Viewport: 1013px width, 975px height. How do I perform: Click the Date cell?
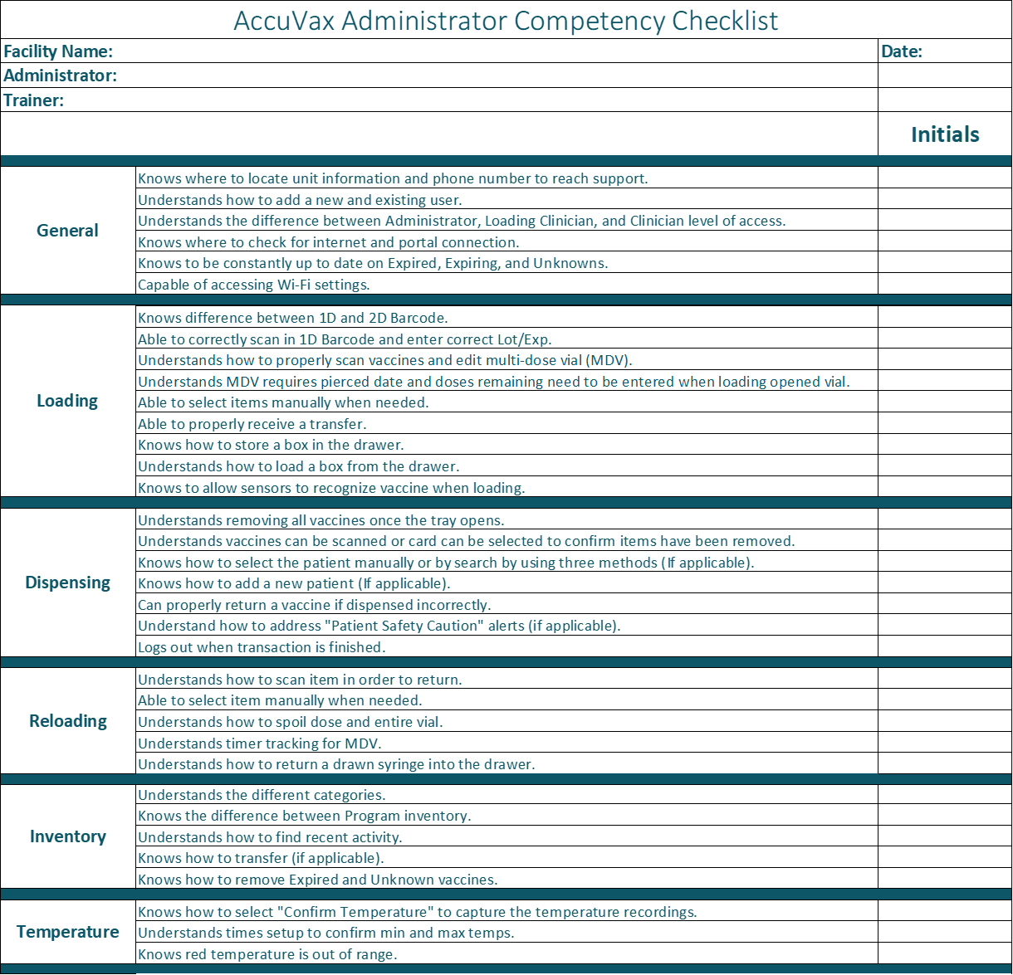(945, 51)
